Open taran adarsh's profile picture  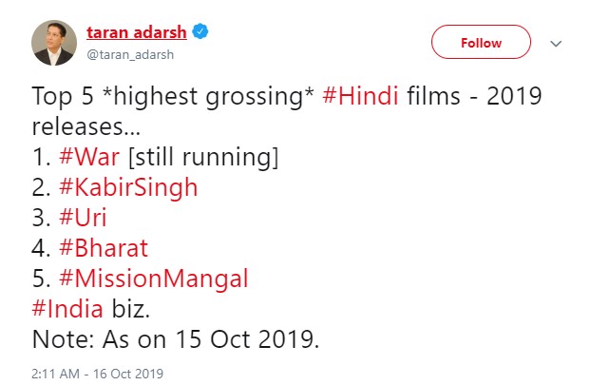[x=55, y=43]
